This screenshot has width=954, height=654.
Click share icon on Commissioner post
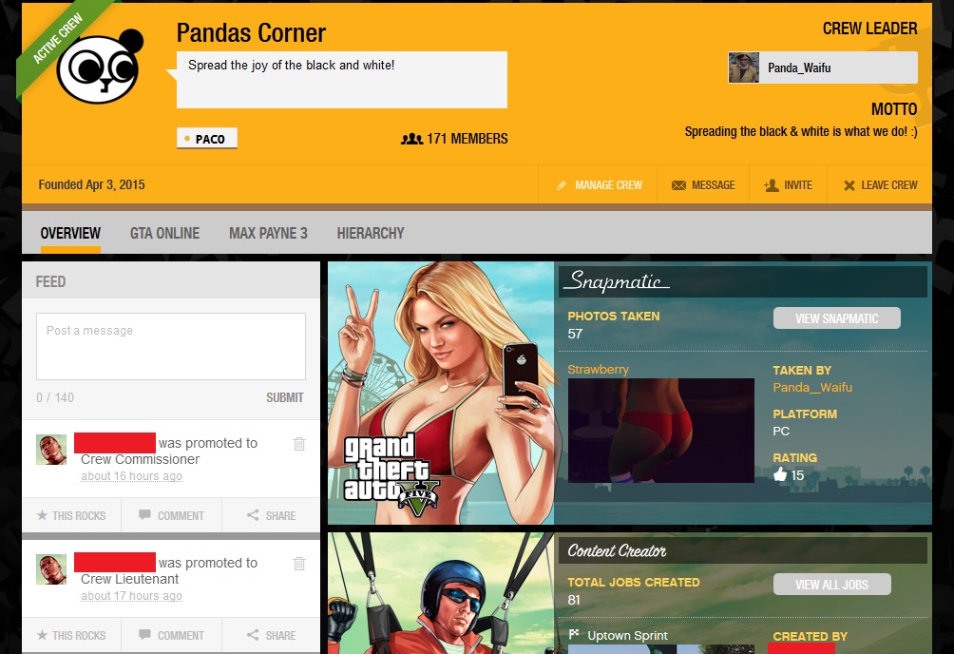(253, 515)
